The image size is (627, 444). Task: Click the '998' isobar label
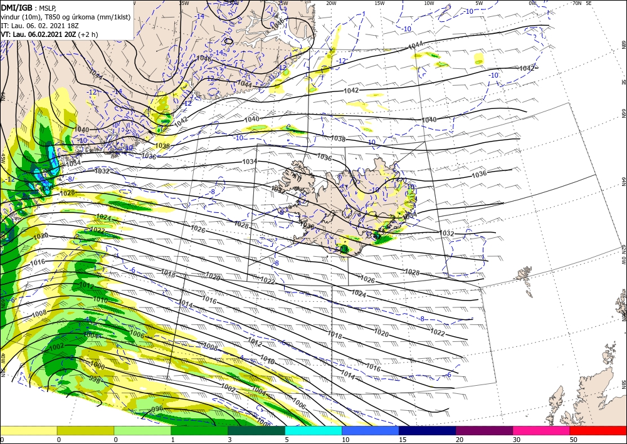(95, 379)
